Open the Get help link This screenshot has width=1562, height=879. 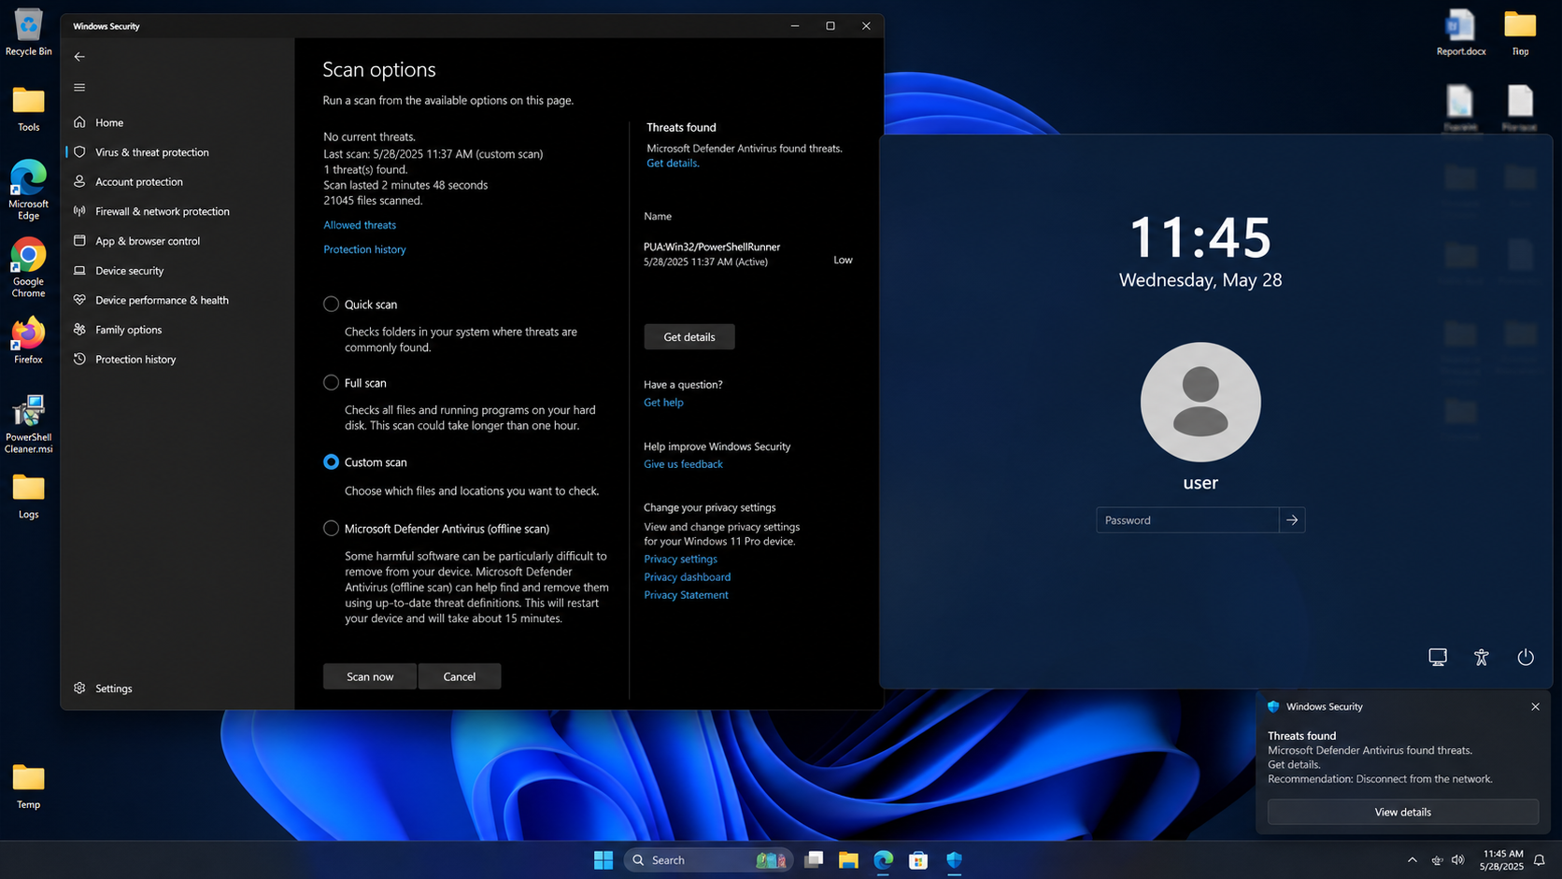663,403
